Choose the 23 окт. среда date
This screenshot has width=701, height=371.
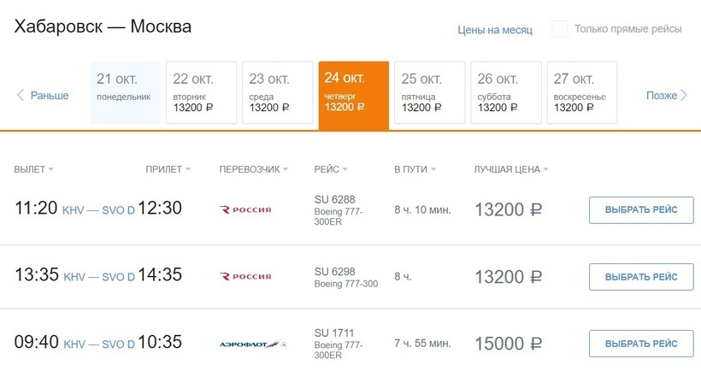(276, 94)
